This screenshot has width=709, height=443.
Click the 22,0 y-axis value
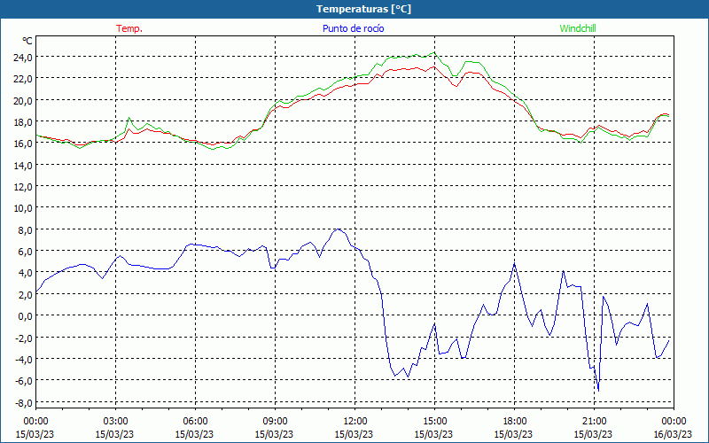(23, 79)
